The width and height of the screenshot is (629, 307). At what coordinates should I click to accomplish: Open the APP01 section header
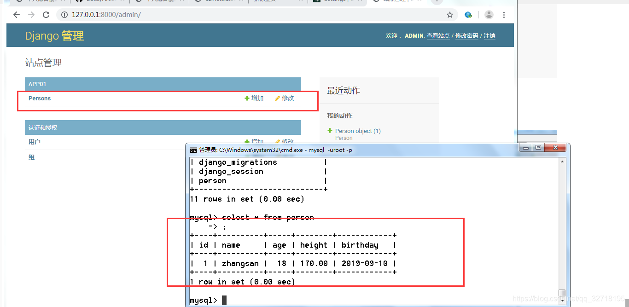37,84
